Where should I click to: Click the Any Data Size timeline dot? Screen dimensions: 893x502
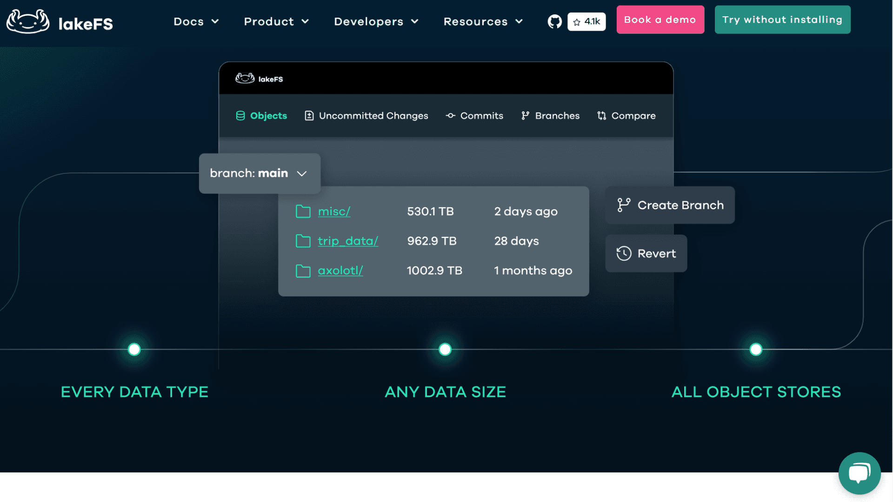(x=445, y=350)
